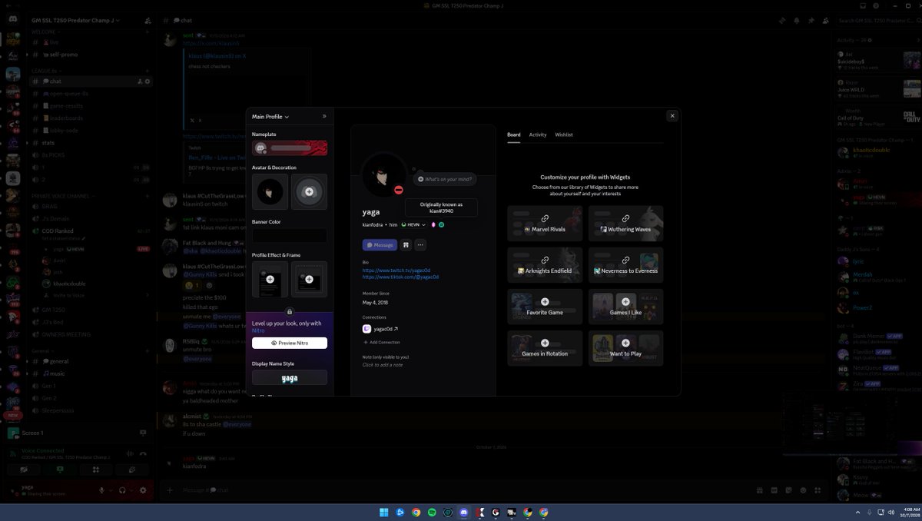
Task: Toggle microphone mute in user panel
Action: [x=101, y=490]
